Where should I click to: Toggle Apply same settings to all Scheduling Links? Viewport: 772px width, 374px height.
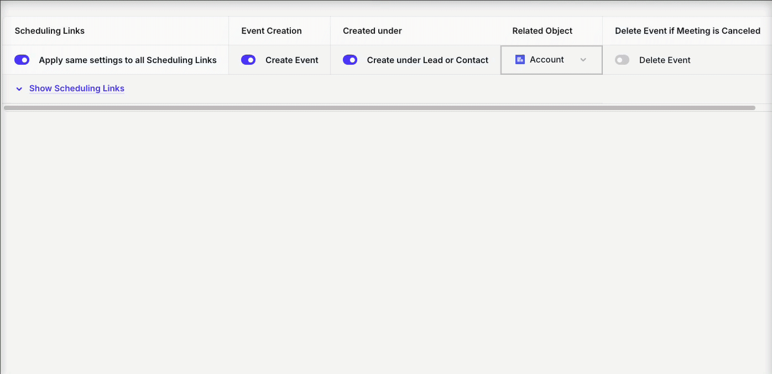click(x=22, y=60)
